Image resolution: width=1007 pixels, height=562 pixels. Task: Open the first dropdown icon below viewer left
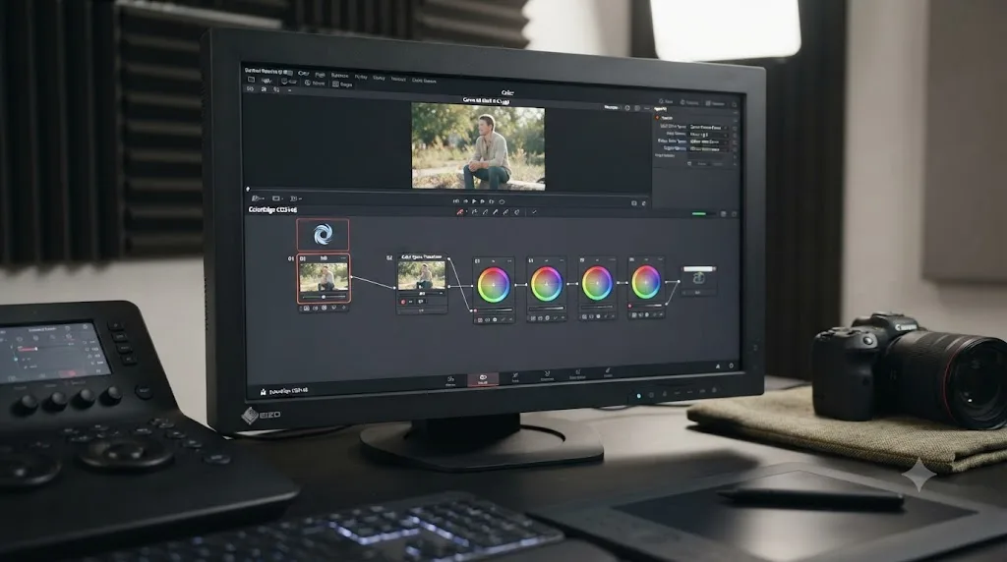(258, 198)
